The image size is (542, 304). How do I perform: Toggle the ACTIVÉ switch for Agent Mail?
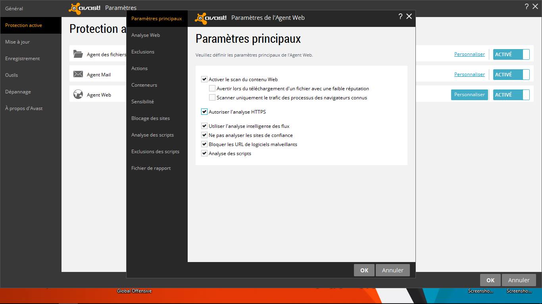point(511,74)
